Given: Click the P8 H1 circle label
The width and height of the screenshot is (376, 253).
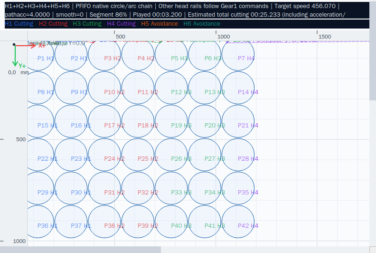Looking at the screenshot, I should (46, 92).
